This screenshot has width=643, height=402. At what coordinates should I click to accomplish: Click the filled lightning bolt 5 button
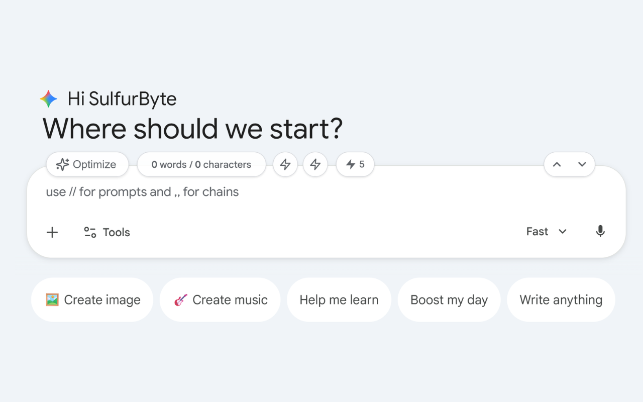[x=355, y=164]
